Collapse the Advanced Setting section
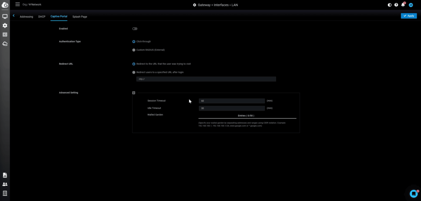Image resolution: width=421 pixels, height=201 pixels. point(134,93)
